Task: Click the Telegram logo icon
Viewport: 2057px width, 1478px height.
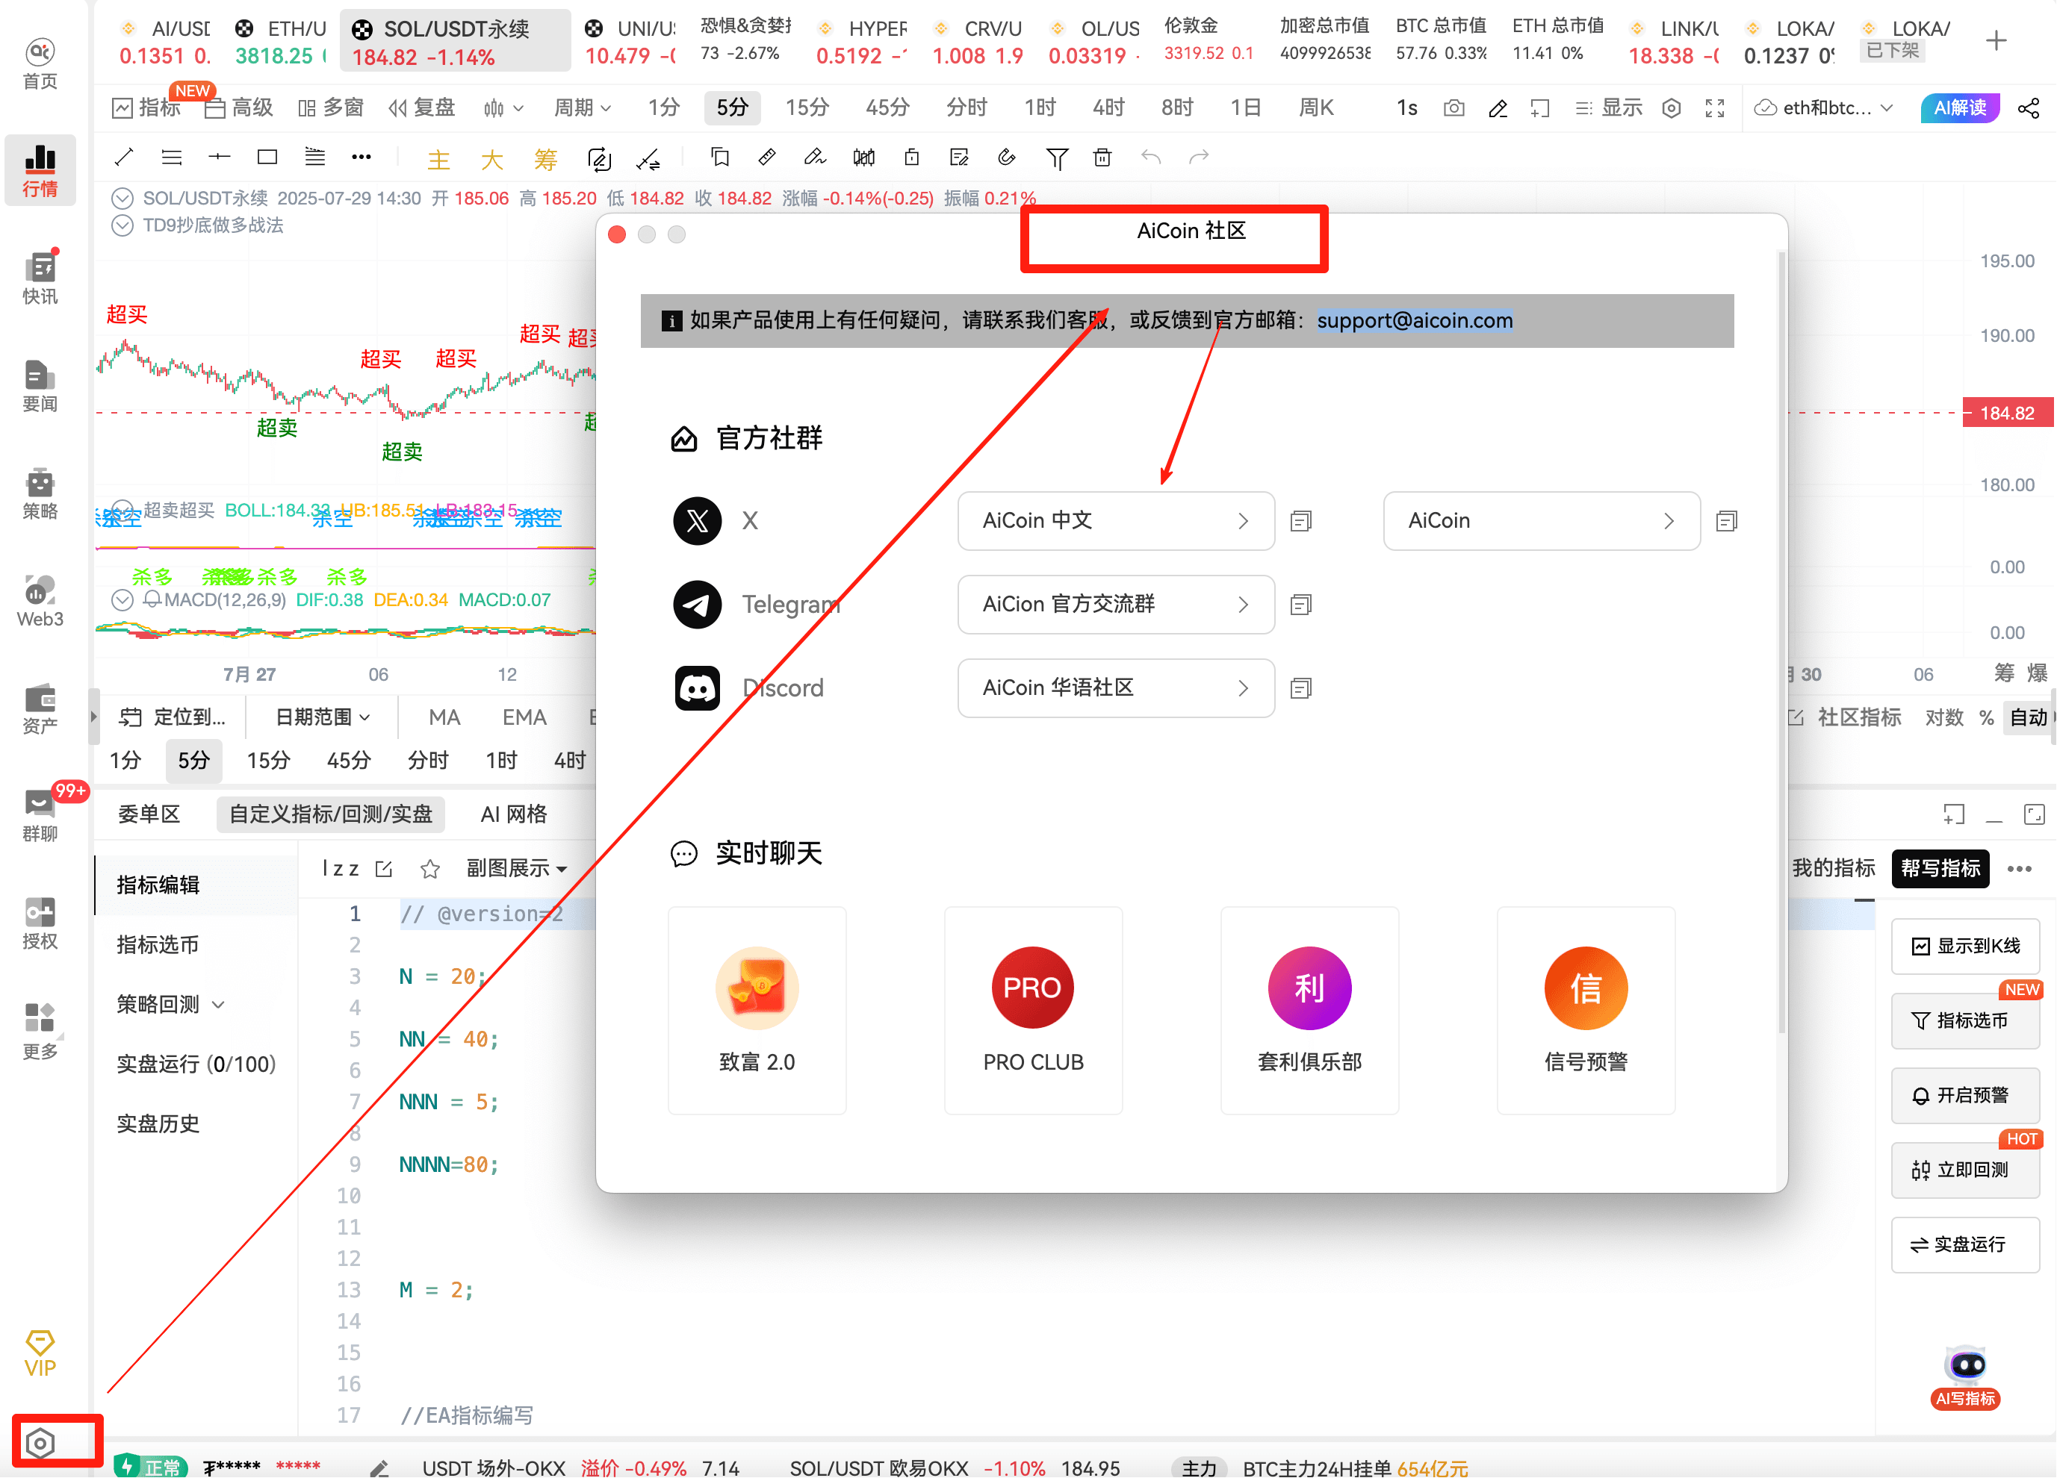Action: pos(698,605)
